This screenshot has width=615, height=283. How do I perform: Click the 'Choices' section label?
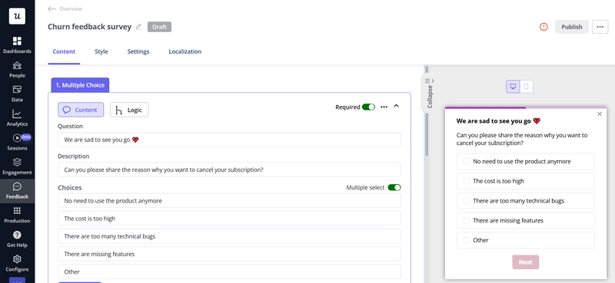coord(70,188)
